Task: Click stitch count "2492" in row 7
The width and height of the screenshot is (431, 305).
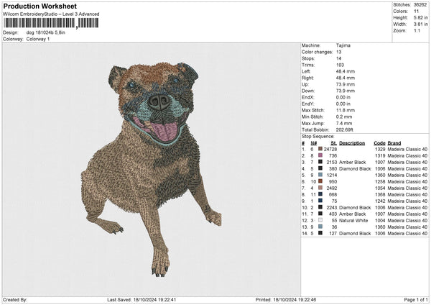Action: pyautogui.click(x=331, y=188)
